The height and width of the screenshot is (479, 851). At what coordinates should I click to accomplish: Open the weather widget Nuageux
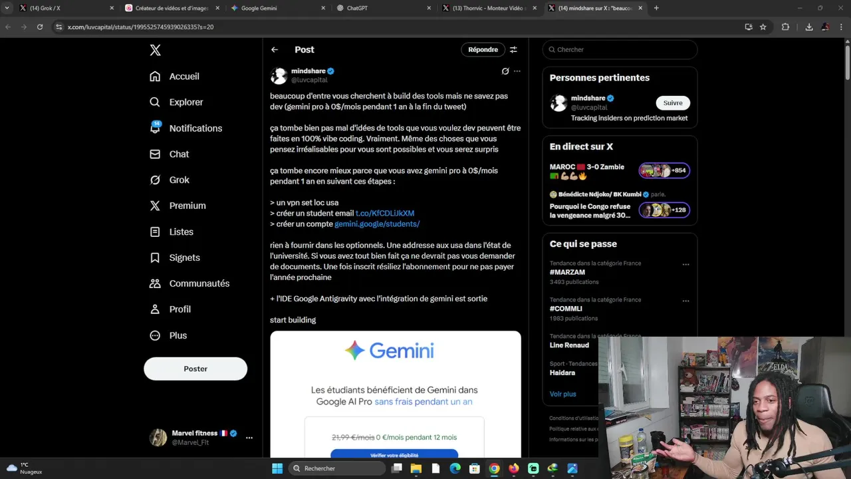(x=25, y=468)
